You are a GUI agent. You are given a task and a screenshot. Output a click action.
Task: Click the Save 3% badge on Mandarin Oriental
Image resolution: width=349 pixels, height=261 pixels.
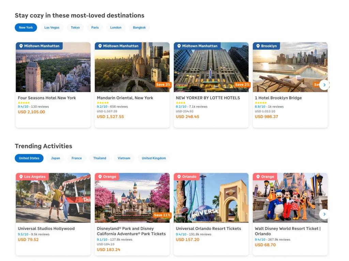pos(163,85)
